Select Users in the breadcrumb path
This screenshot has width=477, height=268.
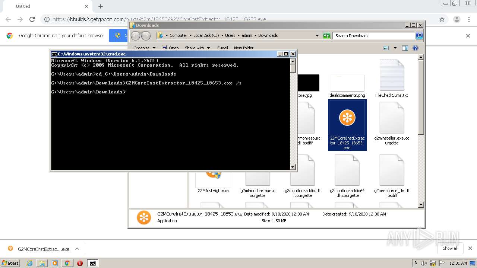coord(230,35)
